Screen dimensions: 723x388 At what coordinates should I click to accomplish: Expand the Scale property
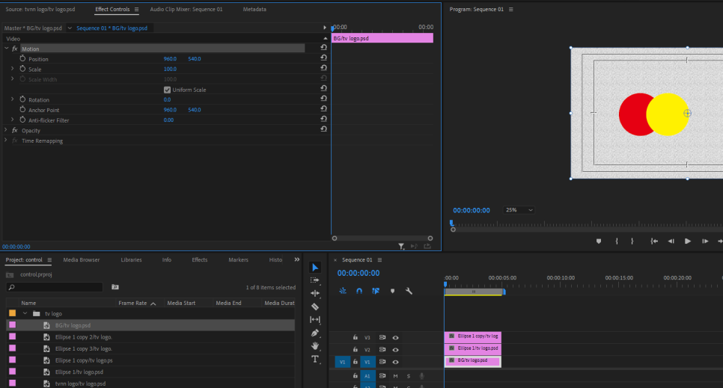[13, 69]
